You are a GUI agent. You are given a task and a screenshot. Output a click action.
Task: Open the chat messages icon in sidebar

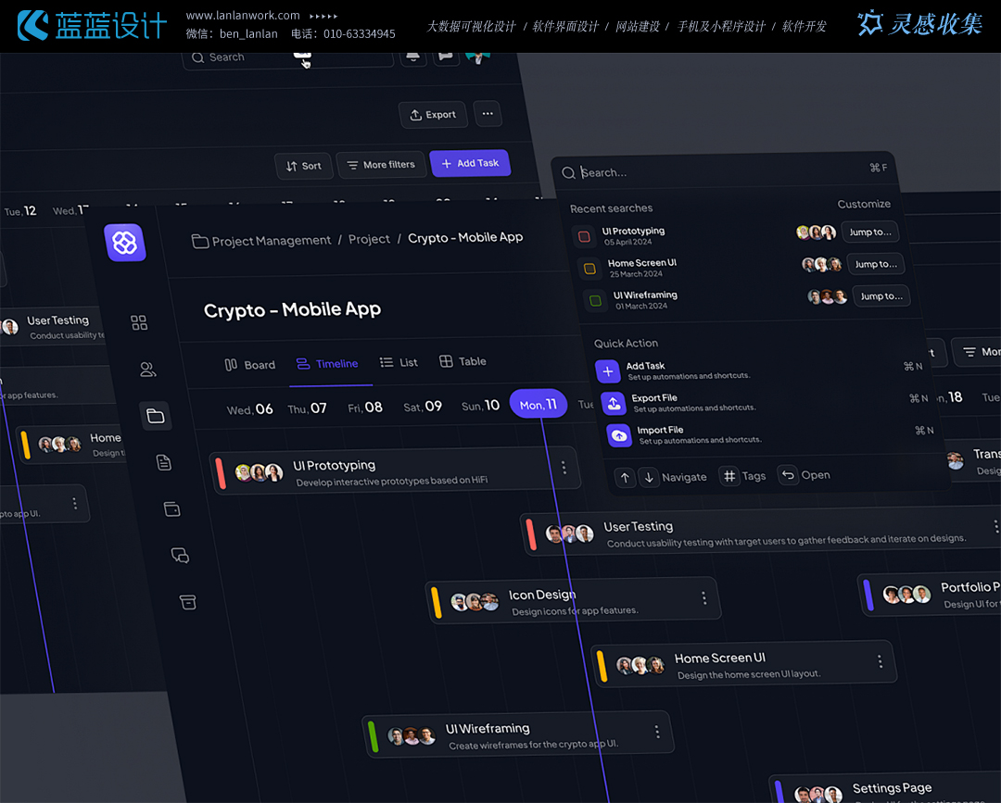pos(180,556)
